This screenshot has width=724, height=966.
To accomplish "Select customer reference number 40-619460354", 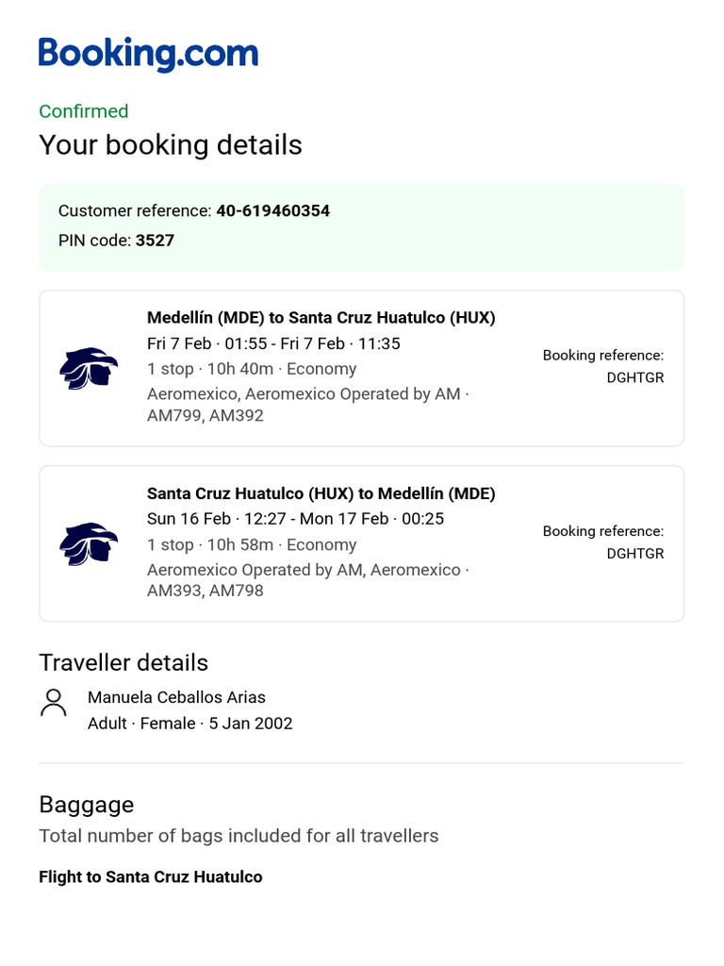I will 272,210.
